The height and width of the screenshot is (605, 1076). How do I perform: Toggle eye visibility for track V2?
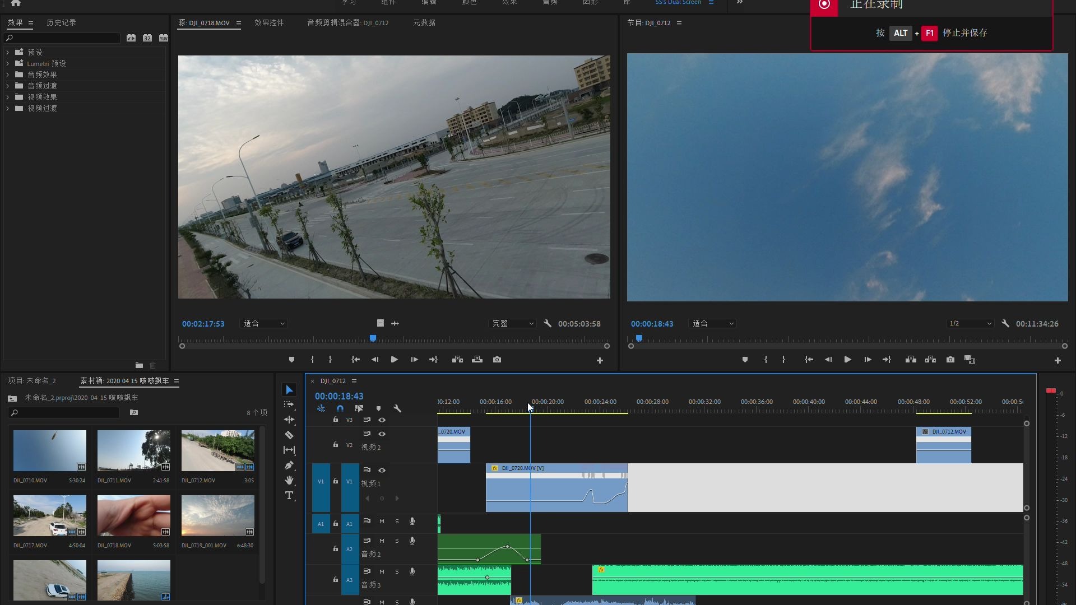(382, 434)
